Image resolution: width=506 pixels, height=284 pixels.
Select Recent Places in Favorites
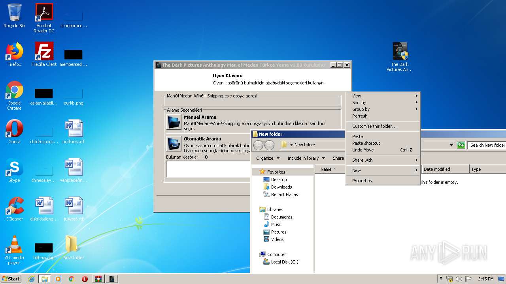tap(284, 194)
